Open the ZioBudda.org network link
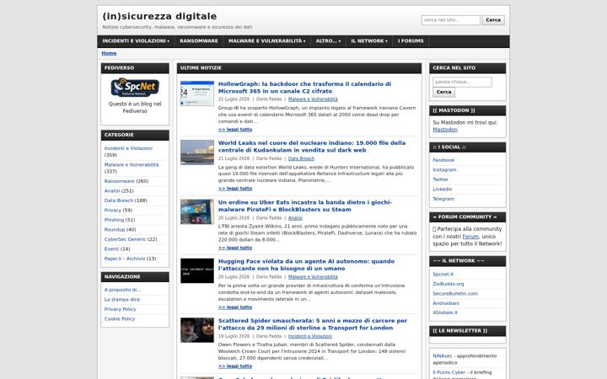Screen dimensions: 607x379 point(449,284)
